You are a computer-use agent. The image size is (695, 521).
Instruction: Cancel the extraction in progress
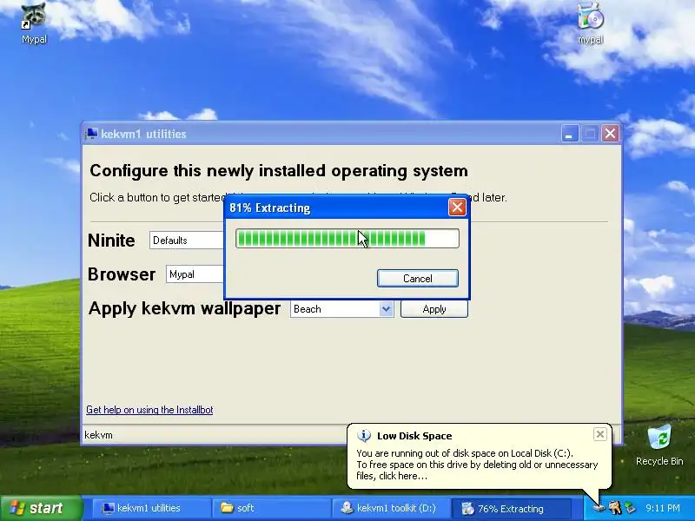click(418, 278)
